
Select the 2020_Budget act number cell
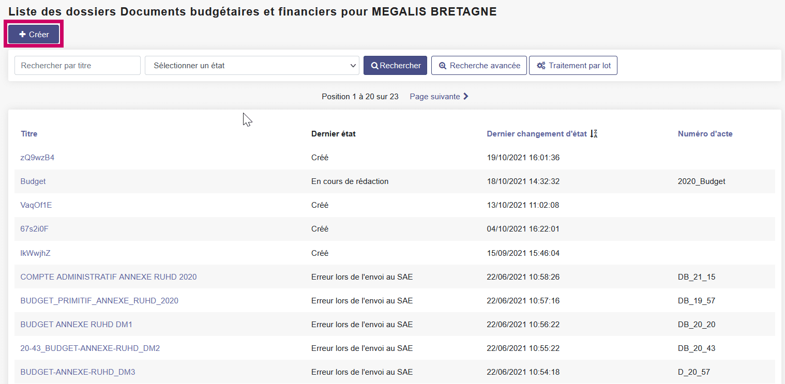click(x=701, y=181)
